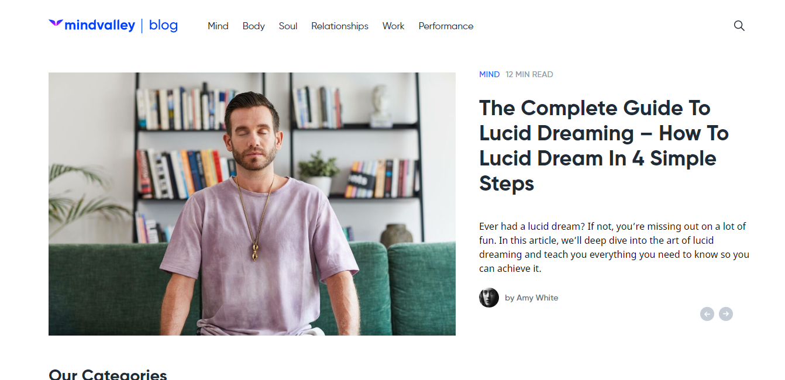The height and width of the screenshot is (380, 785).
Task: Open the Lucid Dreaming guide article title
Action: (604, 146)
